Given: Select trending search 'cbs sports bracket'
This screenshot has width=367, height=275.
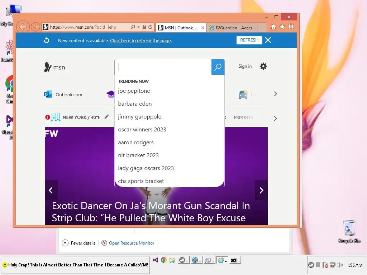Looking at the screenshot, I should [141, 181].
